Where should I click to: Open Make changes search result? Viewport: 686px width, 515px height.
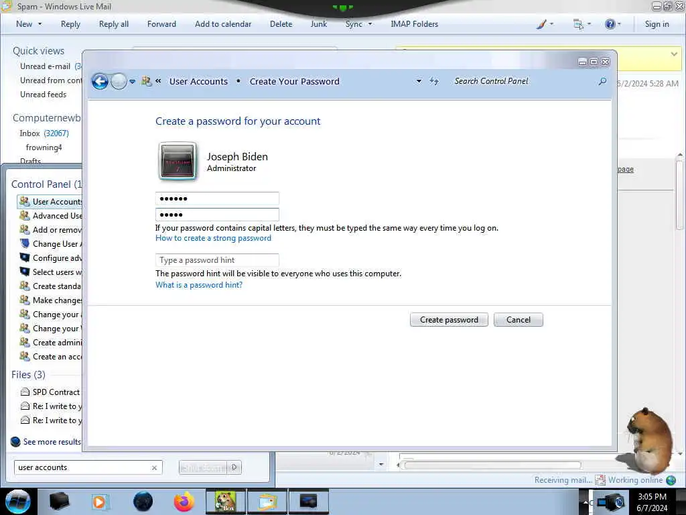[x=50, y=300]
